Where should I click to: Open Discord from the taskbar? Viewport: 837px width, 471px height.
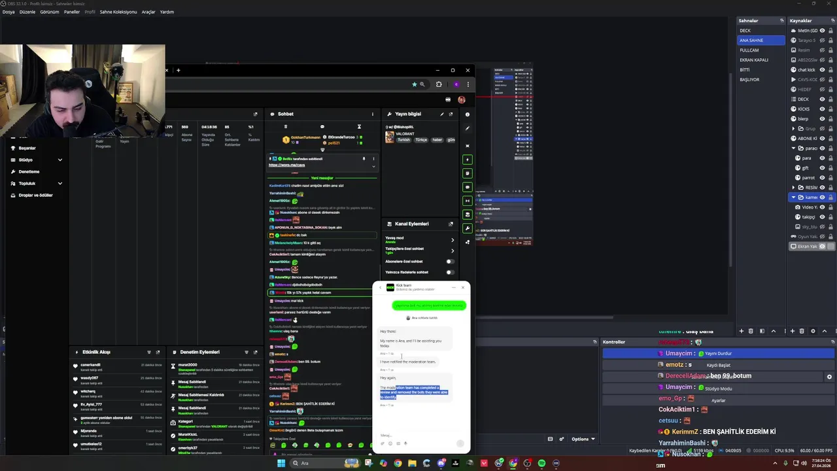[x=441, y=463]
